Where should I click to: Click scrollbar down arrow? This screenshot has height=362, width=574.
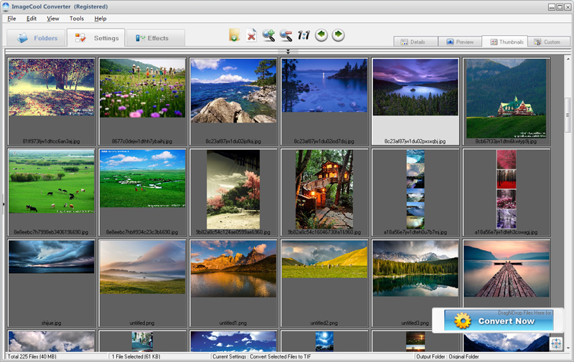click(x=568, y=348)
